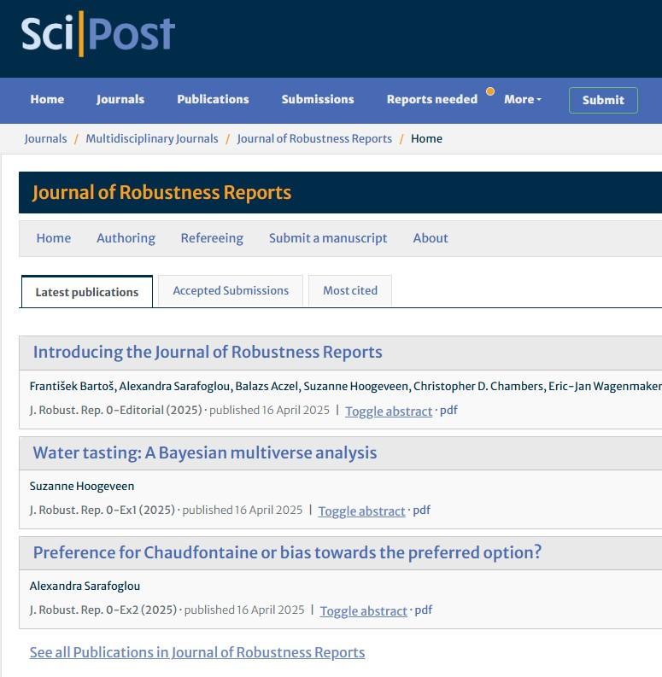Go to Publications in top navigation

pyautogui.click(x=213, y=99)
